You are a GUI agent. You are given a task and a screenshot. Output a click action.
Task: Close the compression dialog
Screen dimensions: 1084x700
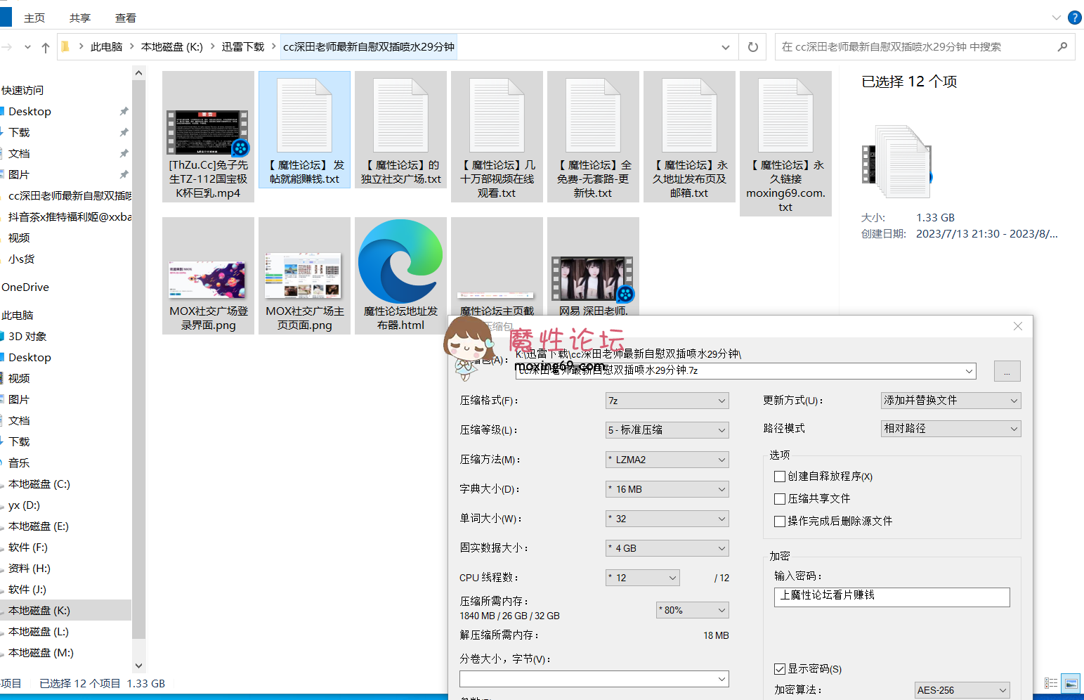tap(1017, 326)
